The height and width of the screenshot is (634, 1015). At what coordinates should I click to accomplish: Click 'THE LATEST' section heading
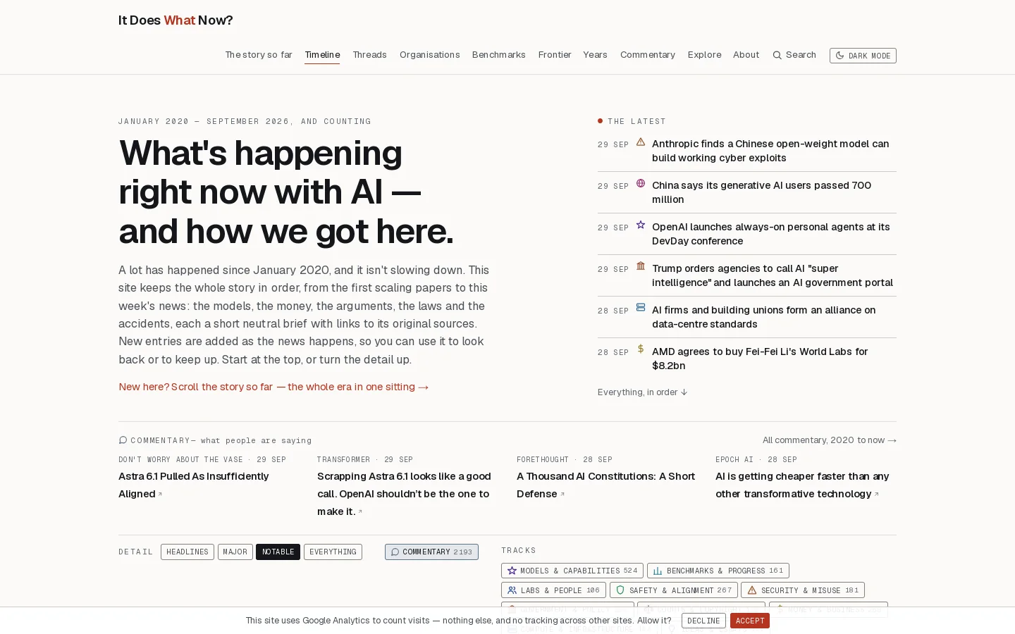point(636,121)
